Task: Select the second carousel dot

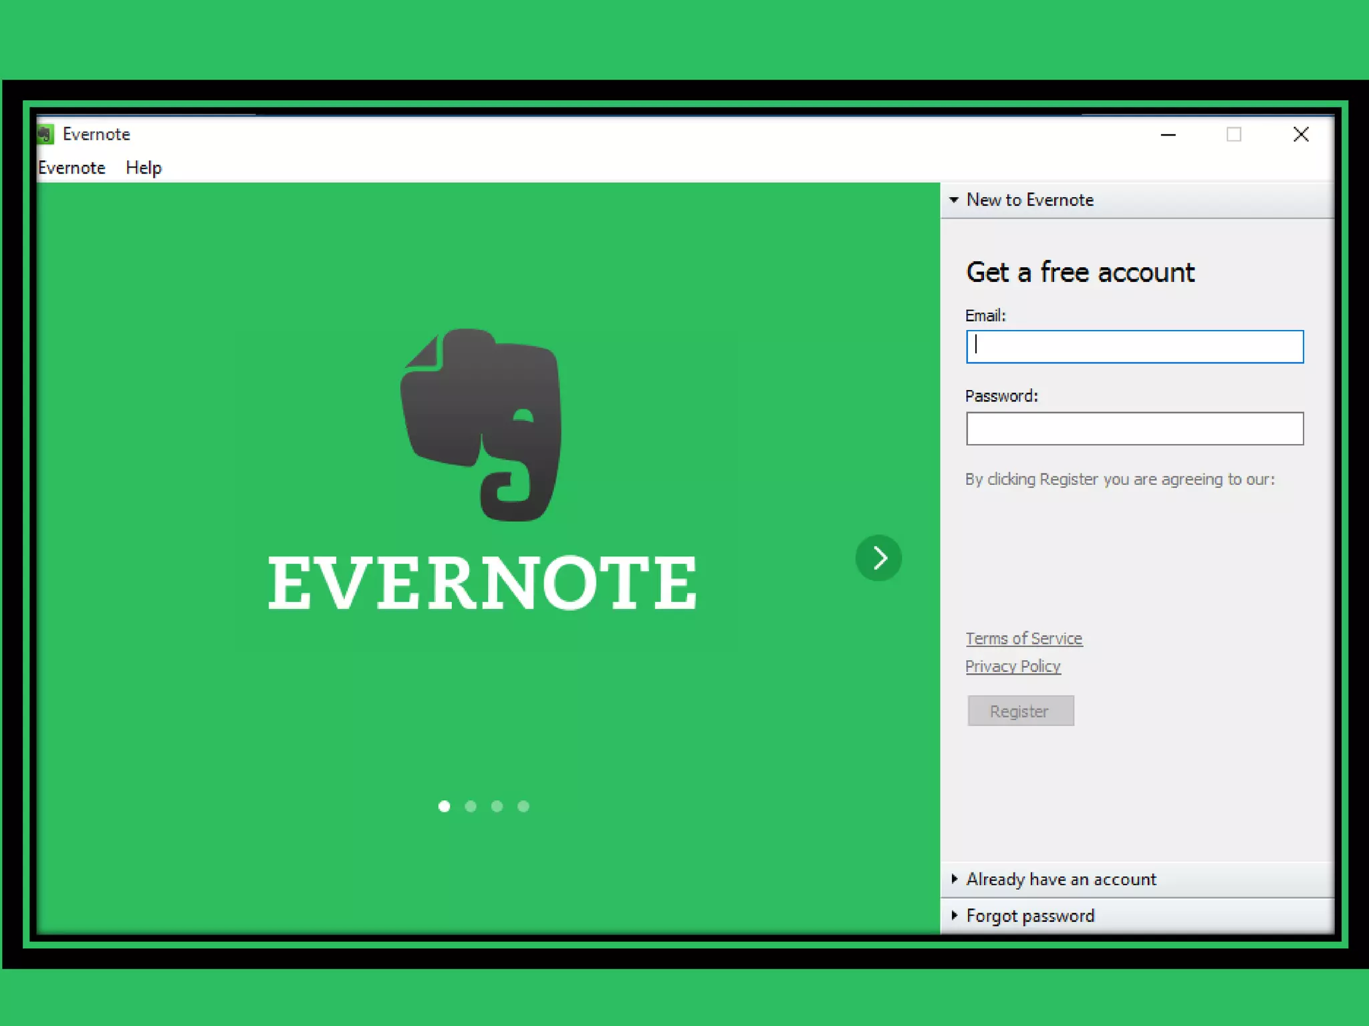Action: [471, 806]
